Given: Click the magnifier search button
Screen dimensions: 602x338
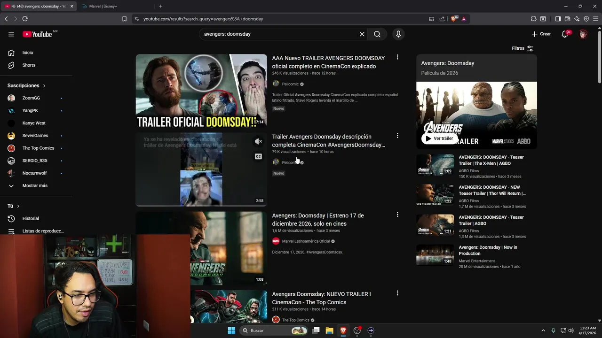Looking at the screenshot, I should [377, 34].
